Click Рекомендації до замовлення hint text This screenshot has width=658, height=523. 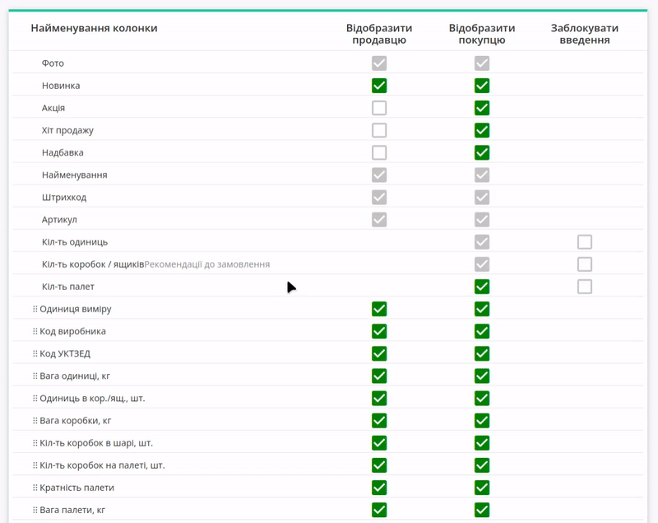(207, 264)
